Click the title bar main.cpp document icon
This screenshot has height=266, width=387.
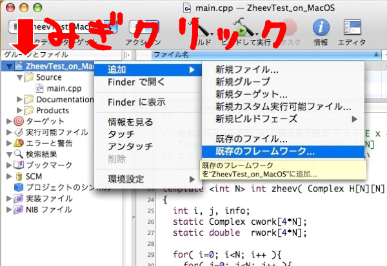point(187,8)
